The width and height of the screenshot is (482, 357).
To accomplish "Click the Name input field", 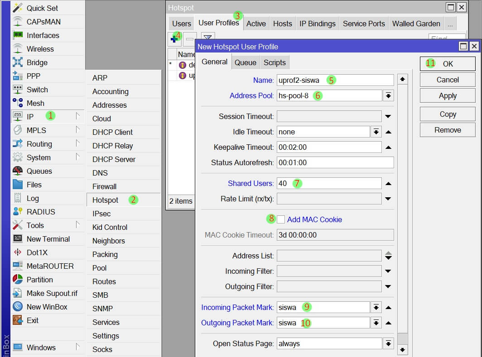I will click(335, 81).
